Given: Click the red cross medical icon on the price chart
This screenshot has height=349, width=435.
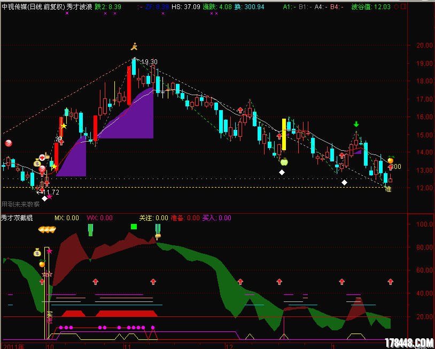Looking at the screenshot, I should pyautogui.click(x=42, y=158).
